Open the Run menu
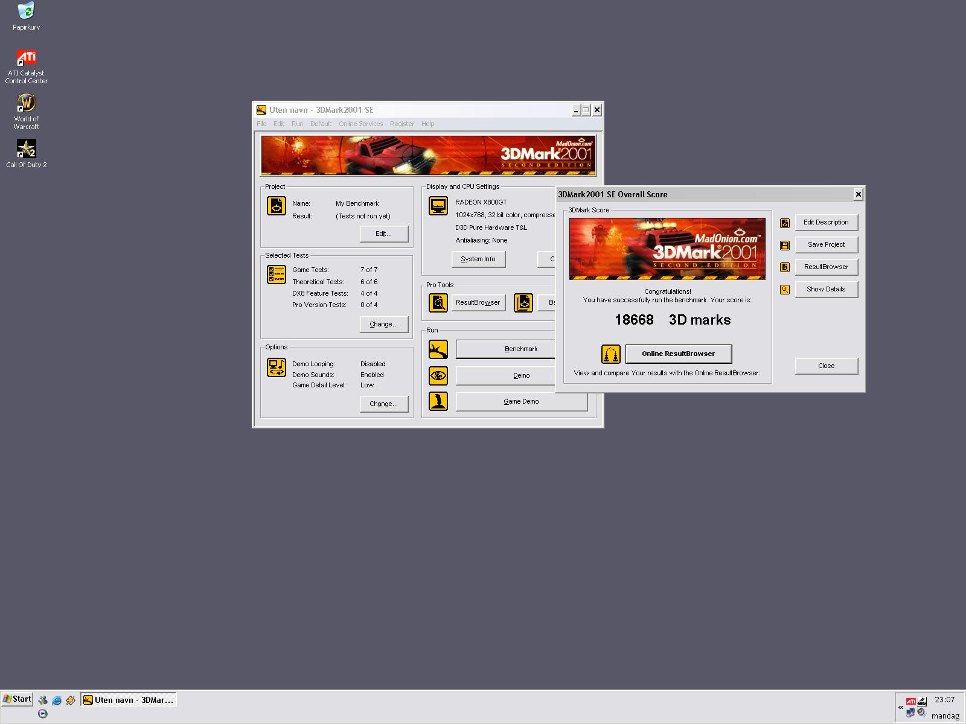 298,124
